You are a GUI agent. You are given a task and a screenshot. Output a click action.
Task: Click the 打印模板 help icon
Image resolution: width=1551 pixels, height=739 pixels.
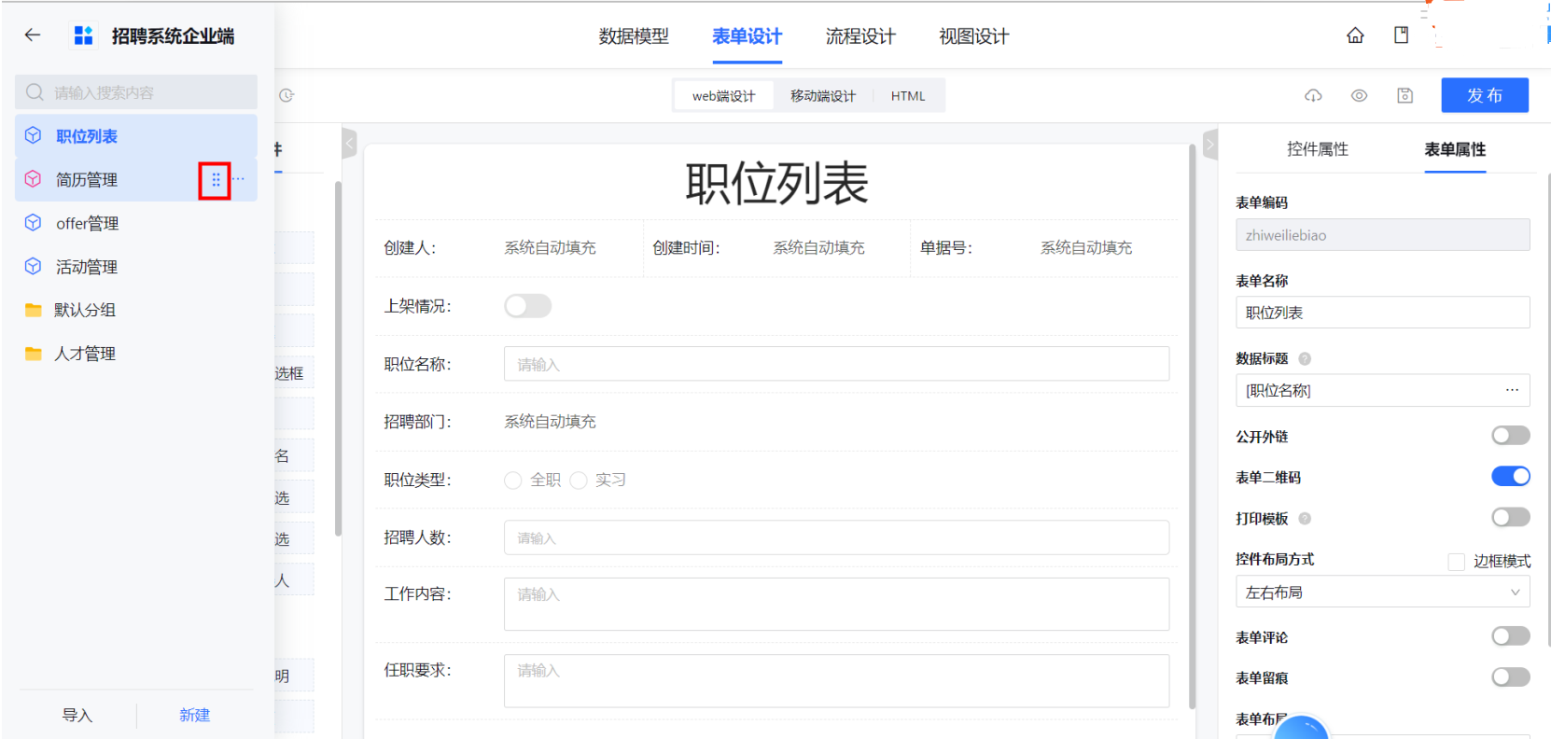click(x=1305, y=519)
